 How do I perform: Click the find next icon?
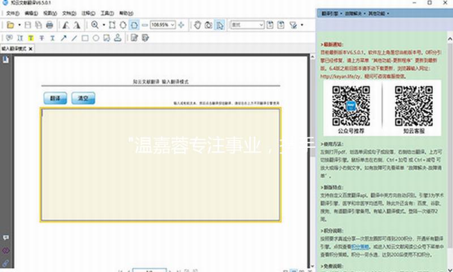(x=281, y=25)
